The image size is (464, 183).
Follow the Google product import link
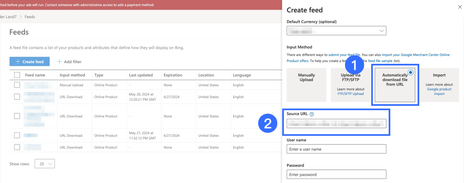(439, 91)
